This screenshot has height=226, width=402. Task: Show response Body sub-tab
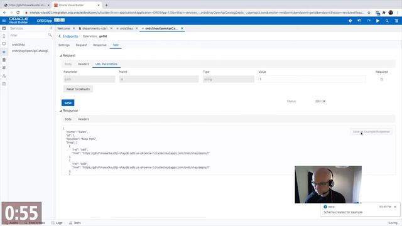68,119
